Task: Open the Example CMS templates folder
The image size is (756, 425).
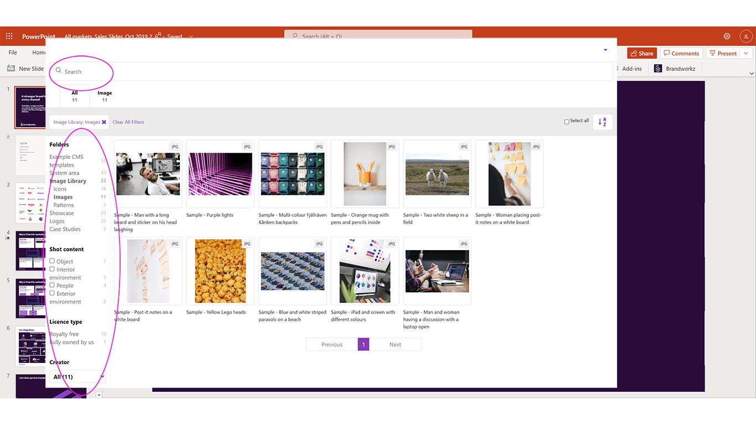Action: point(66,161)
